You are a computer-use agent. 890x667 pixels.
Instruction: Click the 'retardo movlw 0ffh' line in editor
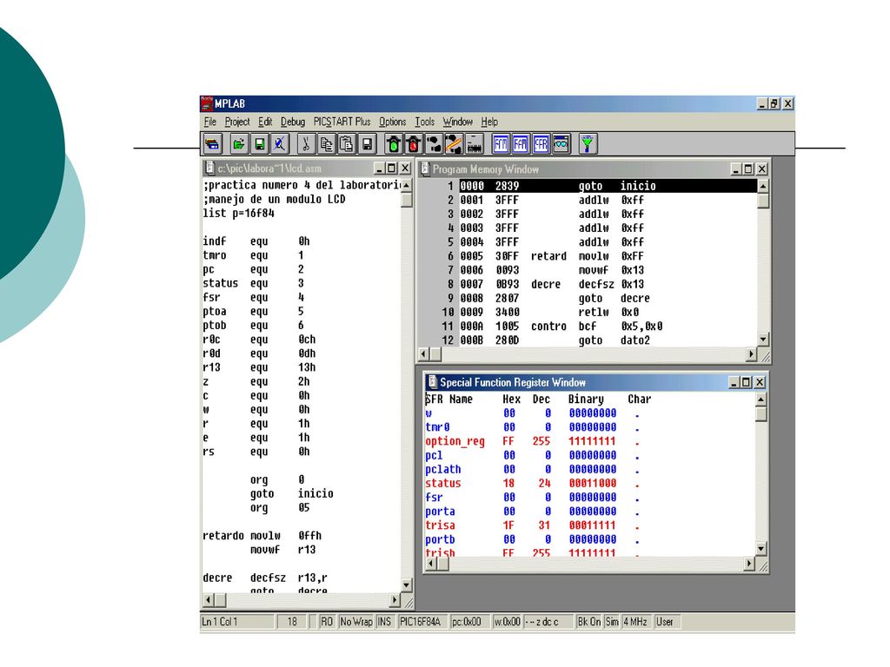click(x=262, y=535)
